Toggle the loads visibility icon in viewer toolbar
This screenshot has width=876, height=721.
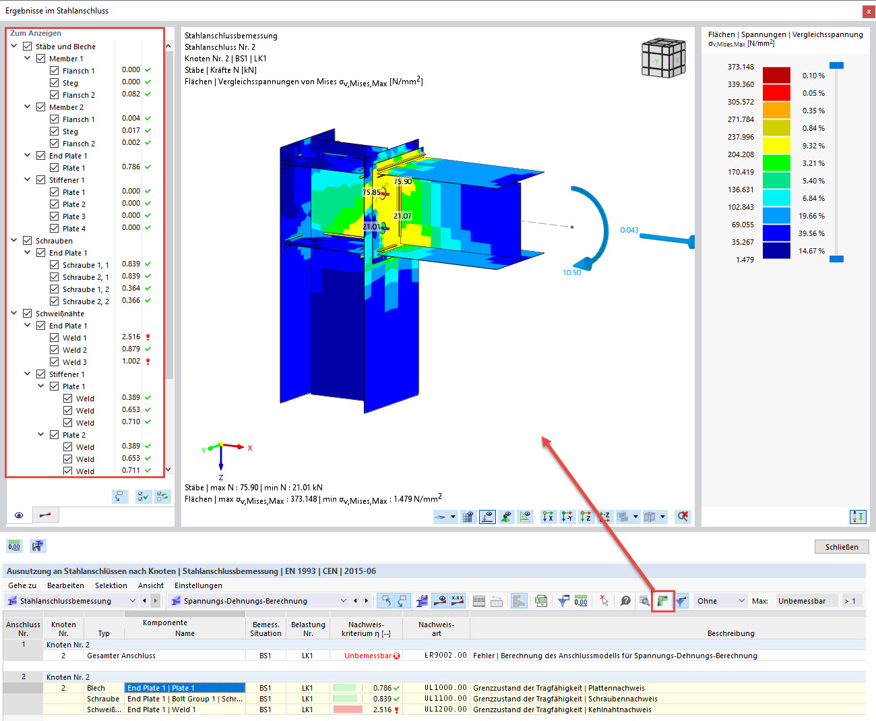(487, 517)
